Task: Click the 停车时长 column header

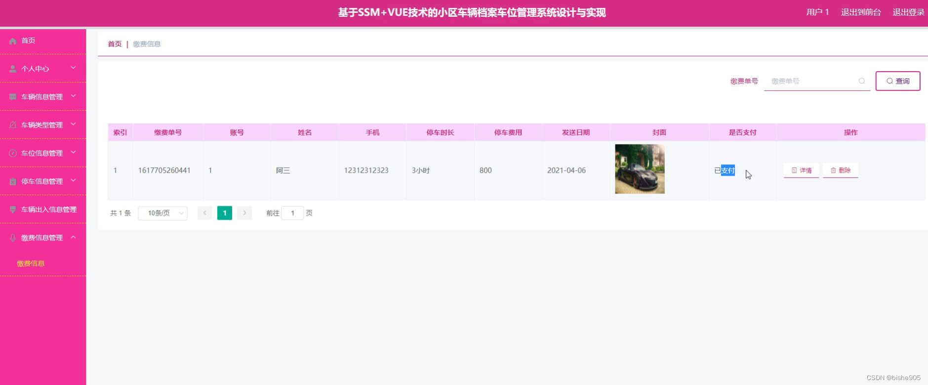Action: 441,132
